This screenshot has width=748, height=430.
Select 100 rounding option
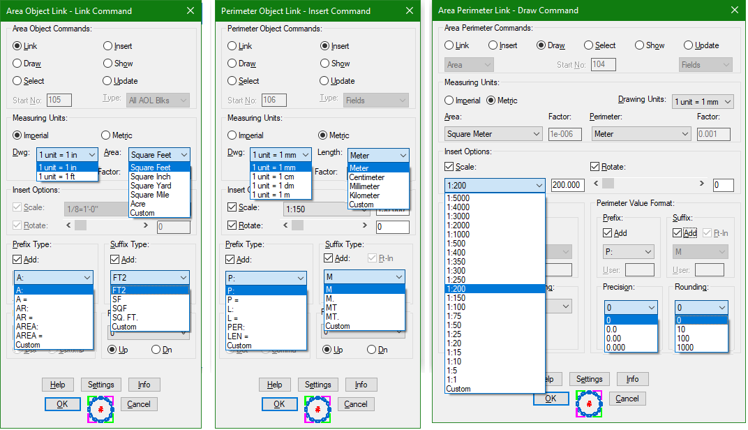tap(701, 339)
